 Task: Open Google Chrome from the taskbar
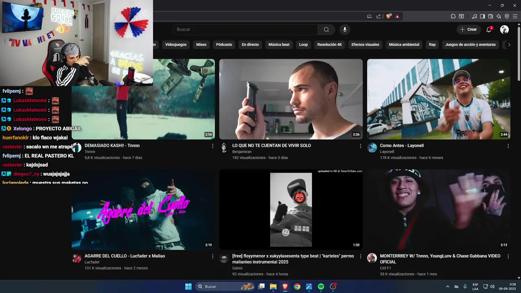coord(297,286)
